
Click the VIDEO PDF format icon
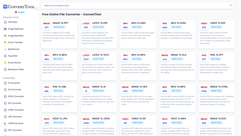204,25
